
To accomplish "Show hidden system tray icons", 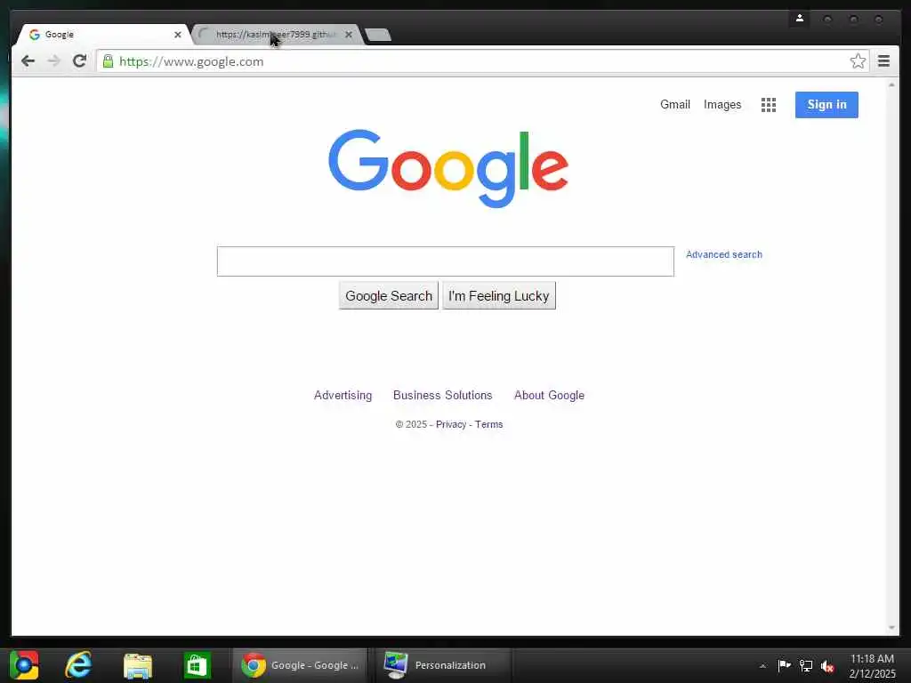I will coord(762,666).
